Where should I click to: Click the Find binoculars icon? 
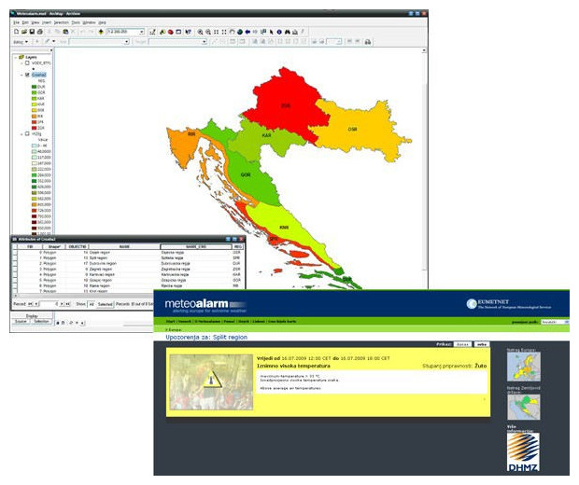tap(288, 32)
